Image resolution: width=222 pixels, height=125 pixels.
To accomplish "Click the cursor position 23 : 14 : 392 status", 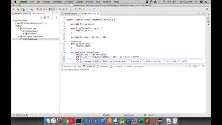I will 149,115.
